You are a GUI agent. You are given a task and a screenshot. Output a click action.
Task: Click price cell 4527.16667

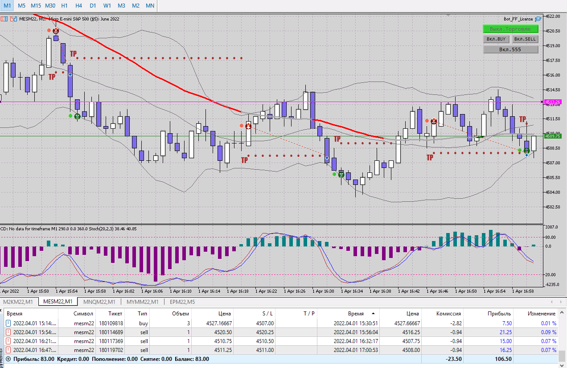218,323
